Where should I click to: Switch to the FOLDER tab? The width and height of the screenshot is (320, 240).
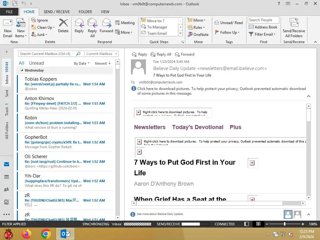point(85,12)
